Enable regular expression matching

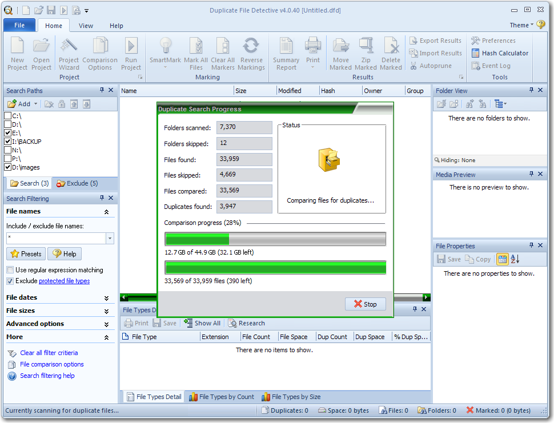pyautogui.click(x=10, y=270)
